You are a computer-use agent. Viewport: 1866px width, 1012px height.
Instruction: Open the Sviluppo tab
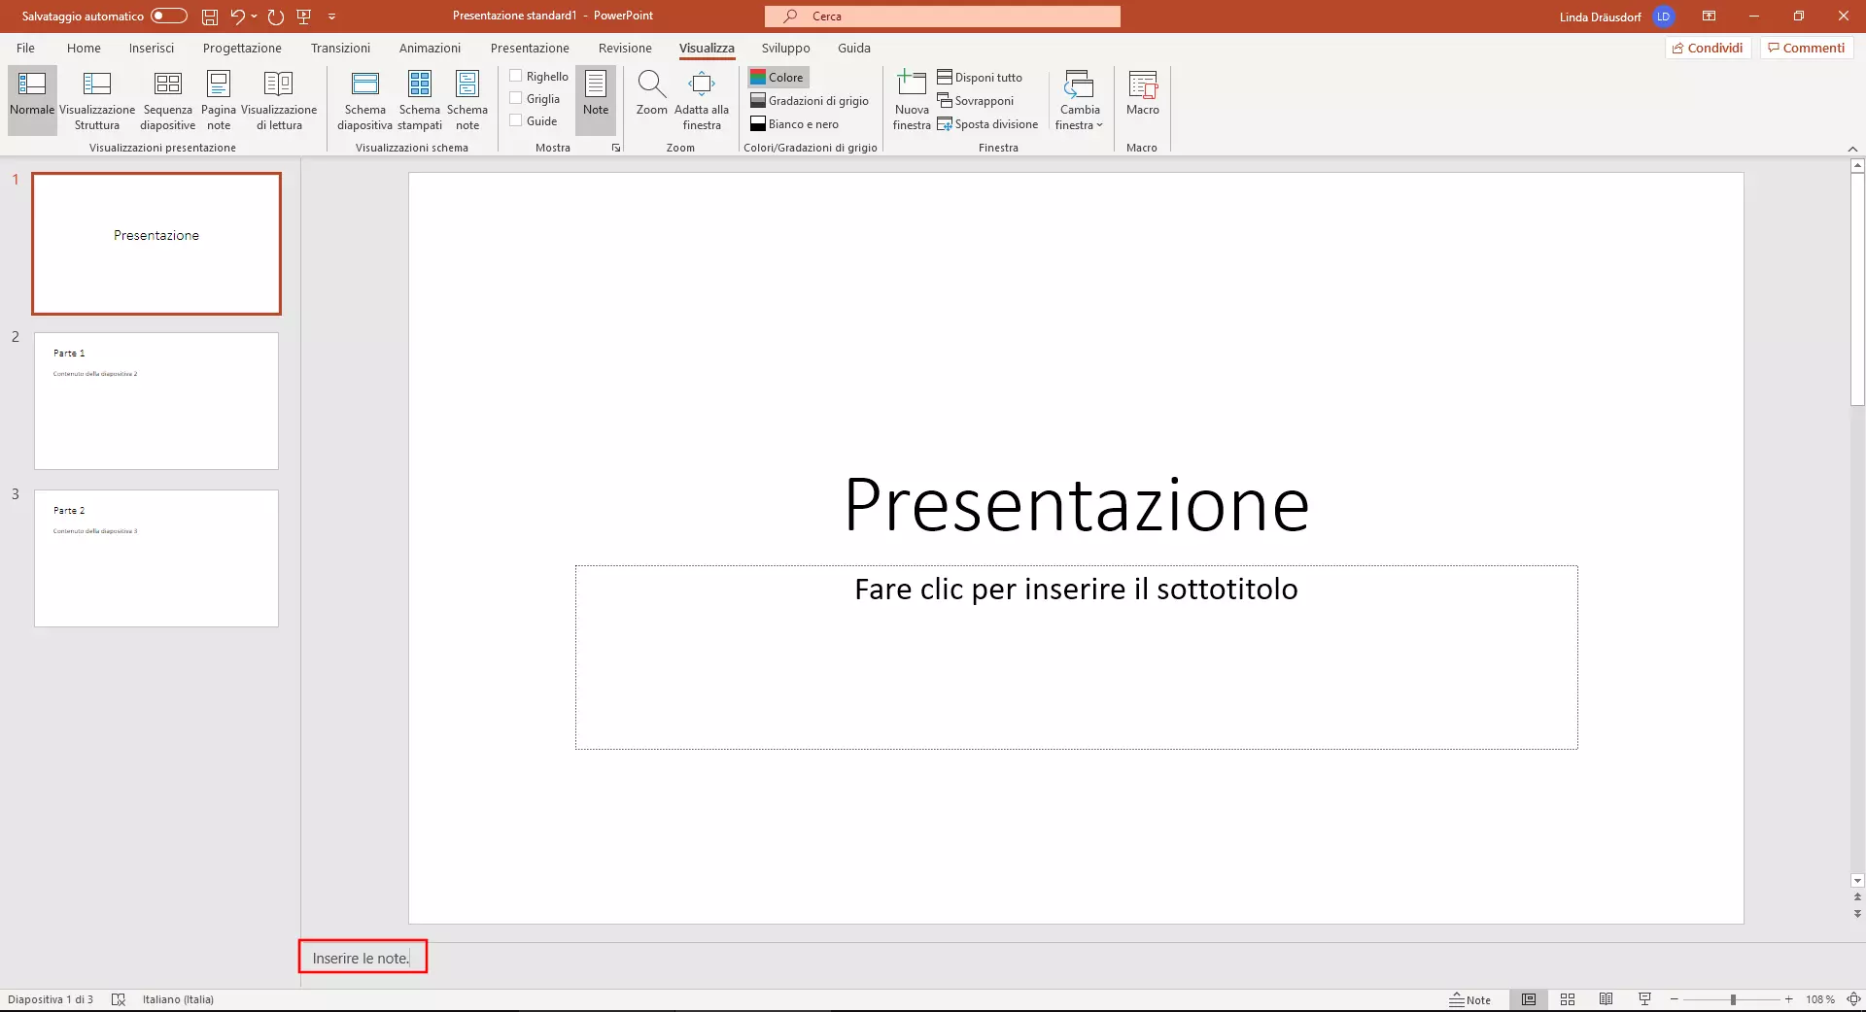tap(785, 48)
